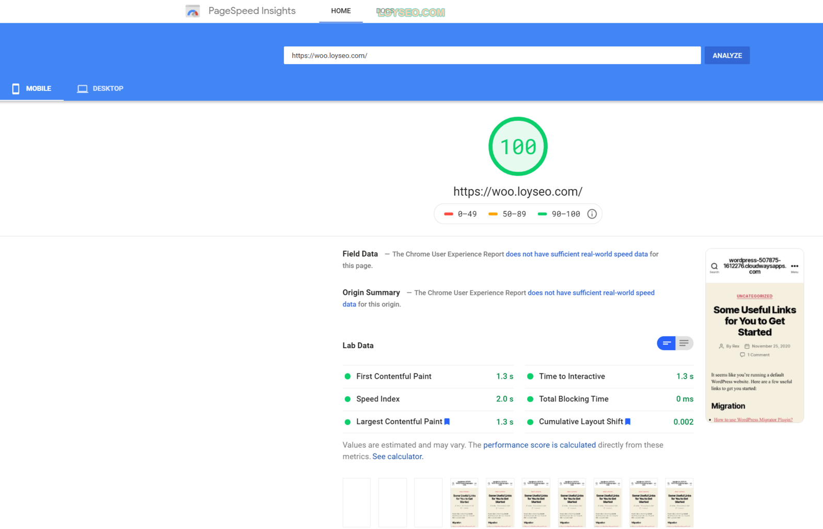The image size is (823, 529).
Task: Click the ANALYZE button
Action: pos(727,55)
